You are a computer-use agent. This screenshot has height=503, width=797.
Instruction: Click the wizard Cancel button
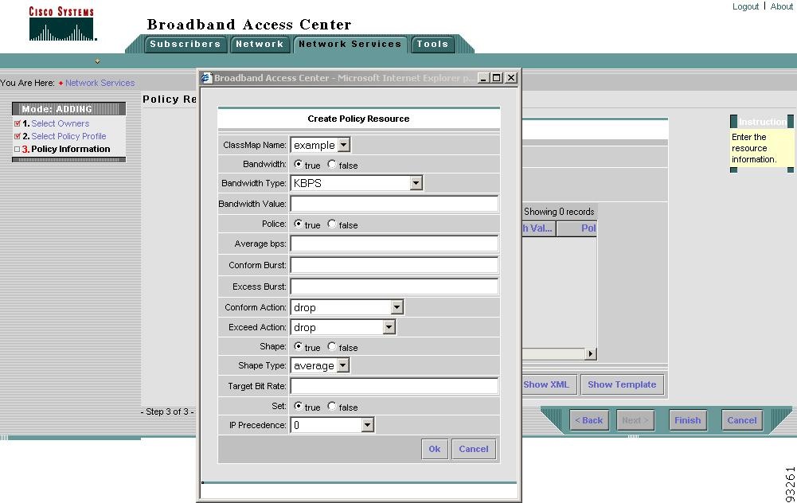click(742, 420)
